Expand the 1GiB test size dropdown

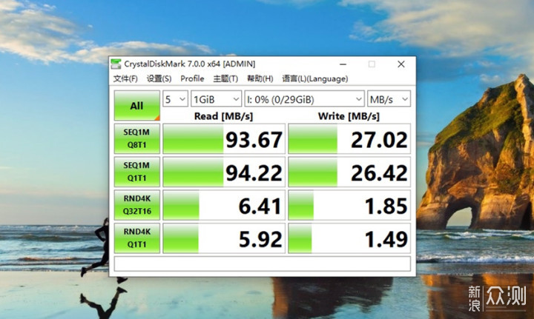click(x=215, y=98)
